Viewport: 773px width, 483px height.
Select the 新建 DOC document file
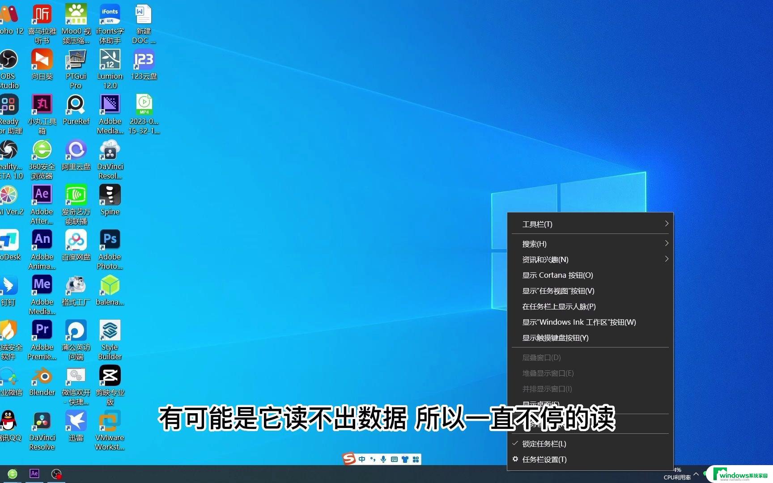pyautogui.click(x=144, y=24)
